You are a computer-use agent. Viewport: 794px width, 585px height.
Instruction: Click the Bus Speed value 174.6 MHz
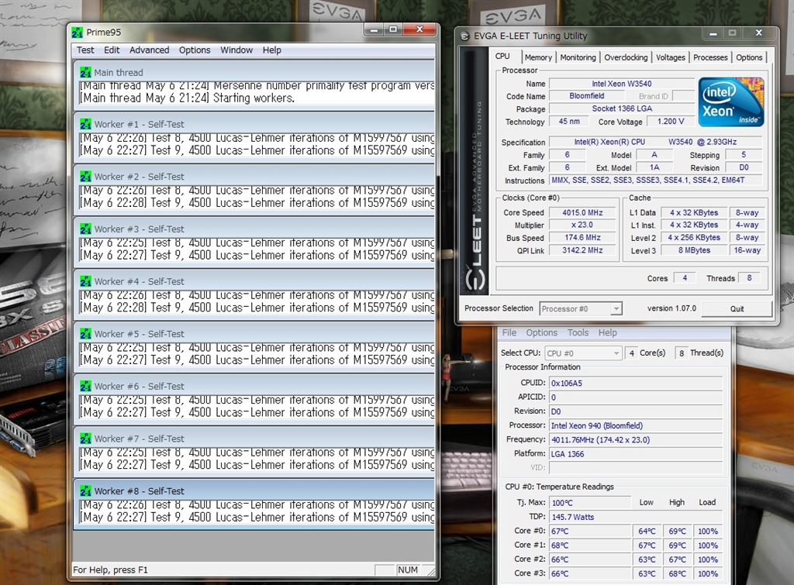(x=582, y=238)
